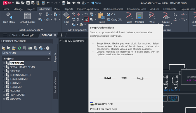Viewport: 196px width, 113px height.
Task: Click the Swap/Update Block icon
Action: tap(86, 19)
